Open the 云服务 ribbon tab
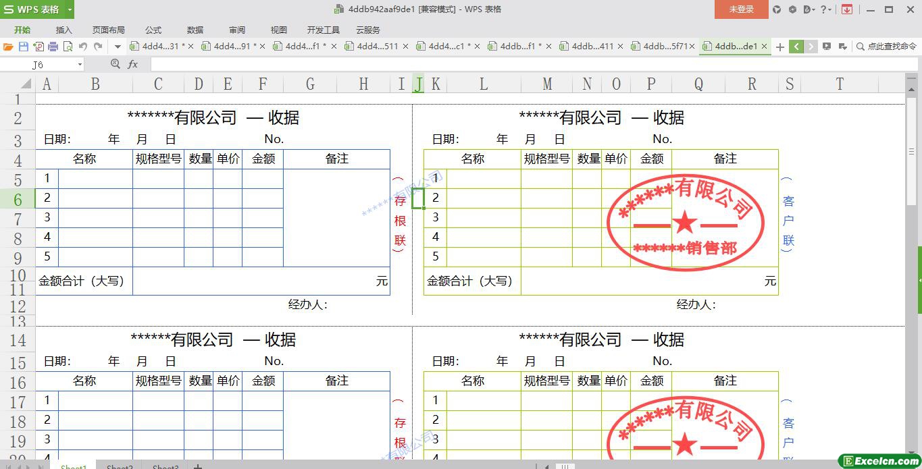This screenshot has height=469, width=922. point(368,30)
